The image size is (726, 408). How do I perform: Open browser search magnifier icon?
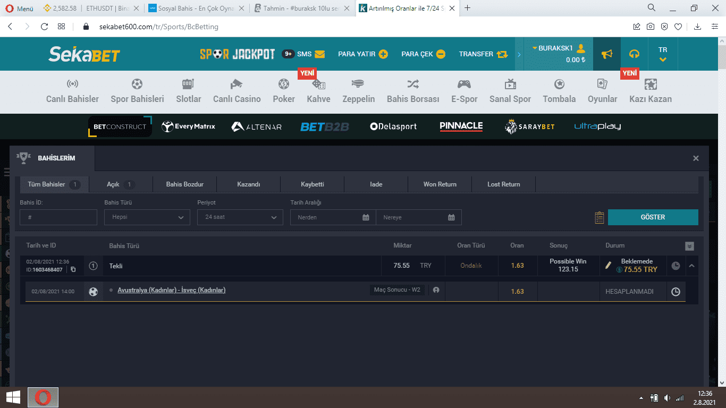652,7
